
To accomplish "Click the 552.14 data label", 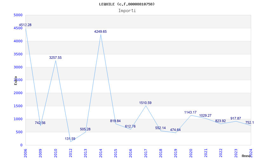I will [x=160, y=128].
